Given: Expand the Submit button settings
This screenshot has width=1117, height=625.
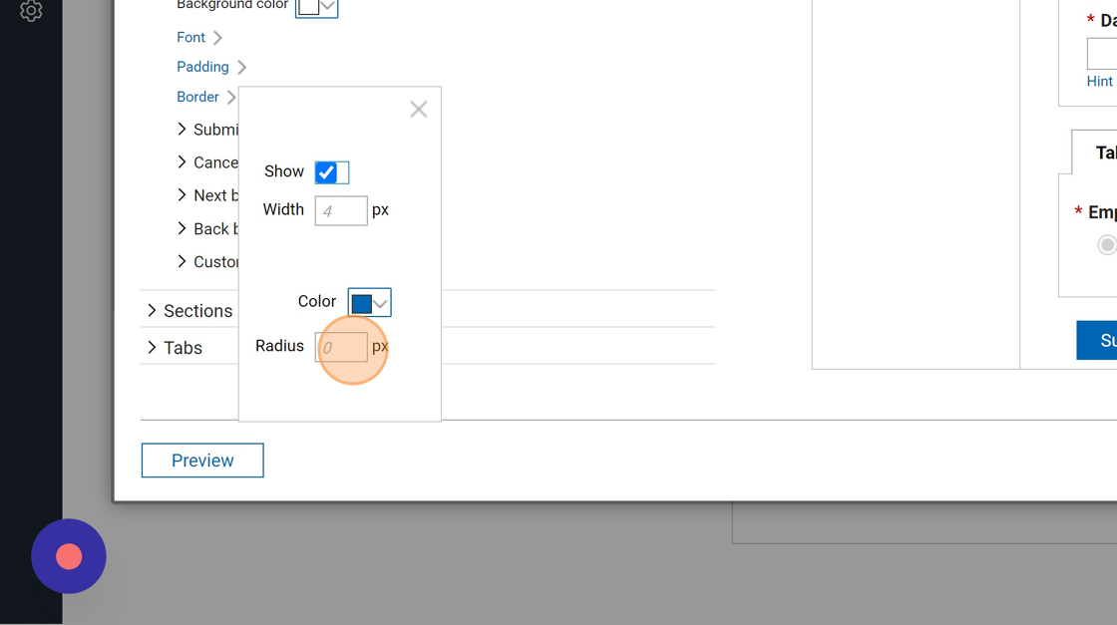Looking at the screenshot, I should pyautogui.click(x=182, y=130).
